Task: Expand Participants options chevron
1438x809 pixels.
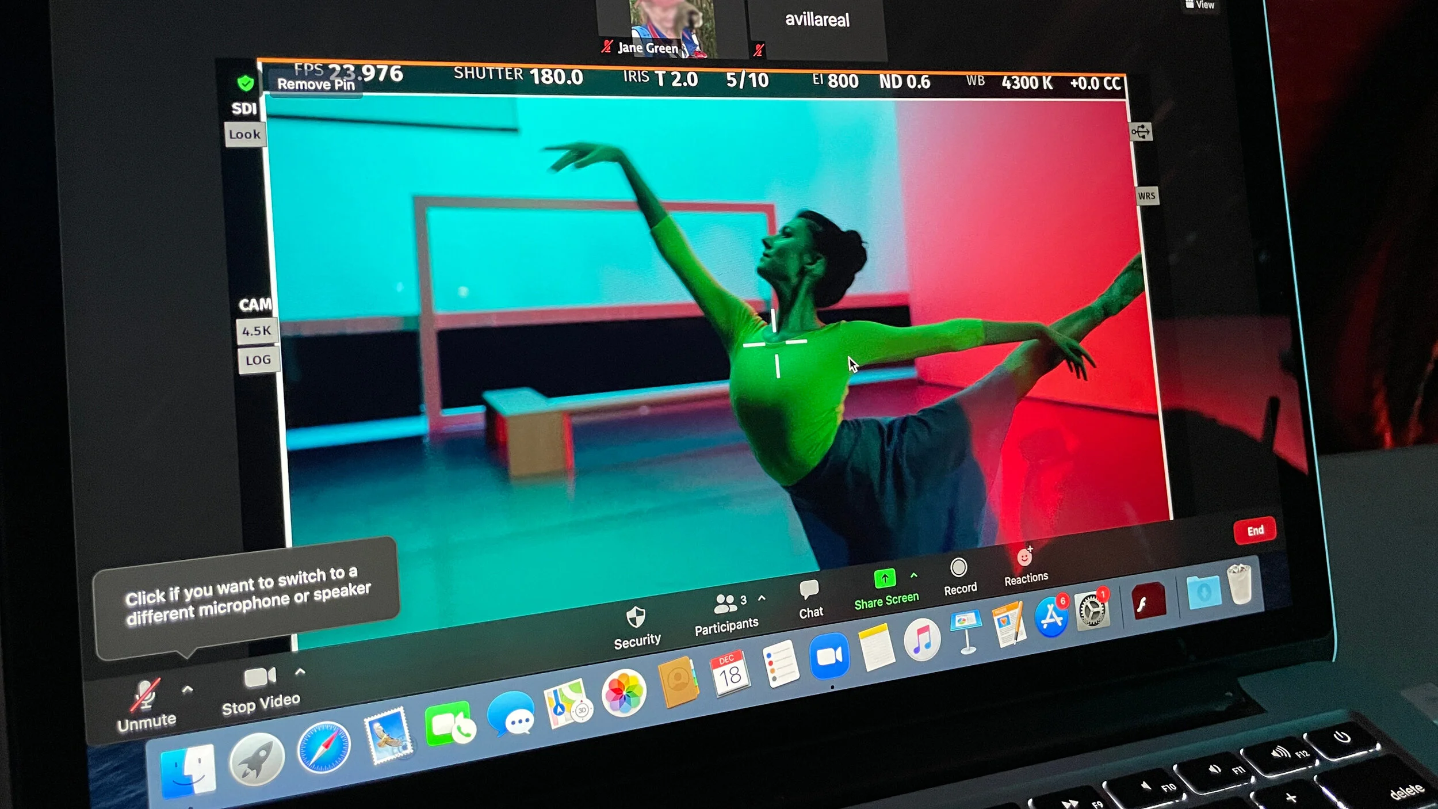Action: pyautogui.click(x=762, y=598)
